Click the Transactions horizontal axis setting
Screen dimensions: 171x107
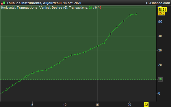[27, 8]
